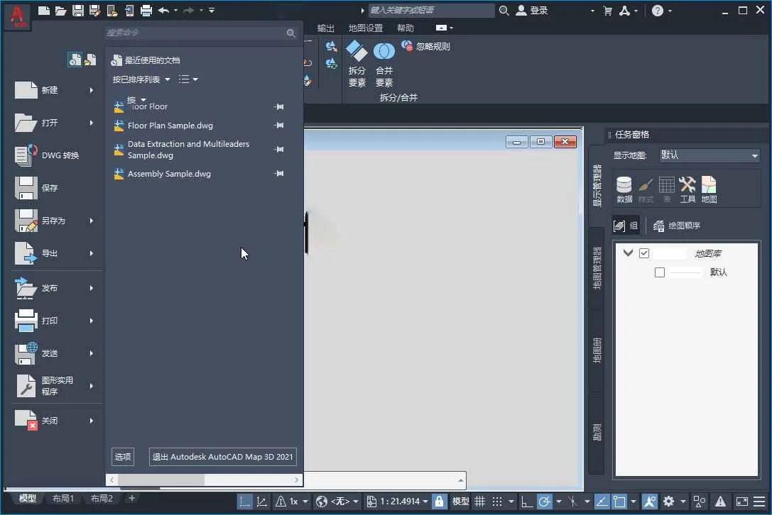Click the 忽略规则 ignore rules button

click(426, 47)
